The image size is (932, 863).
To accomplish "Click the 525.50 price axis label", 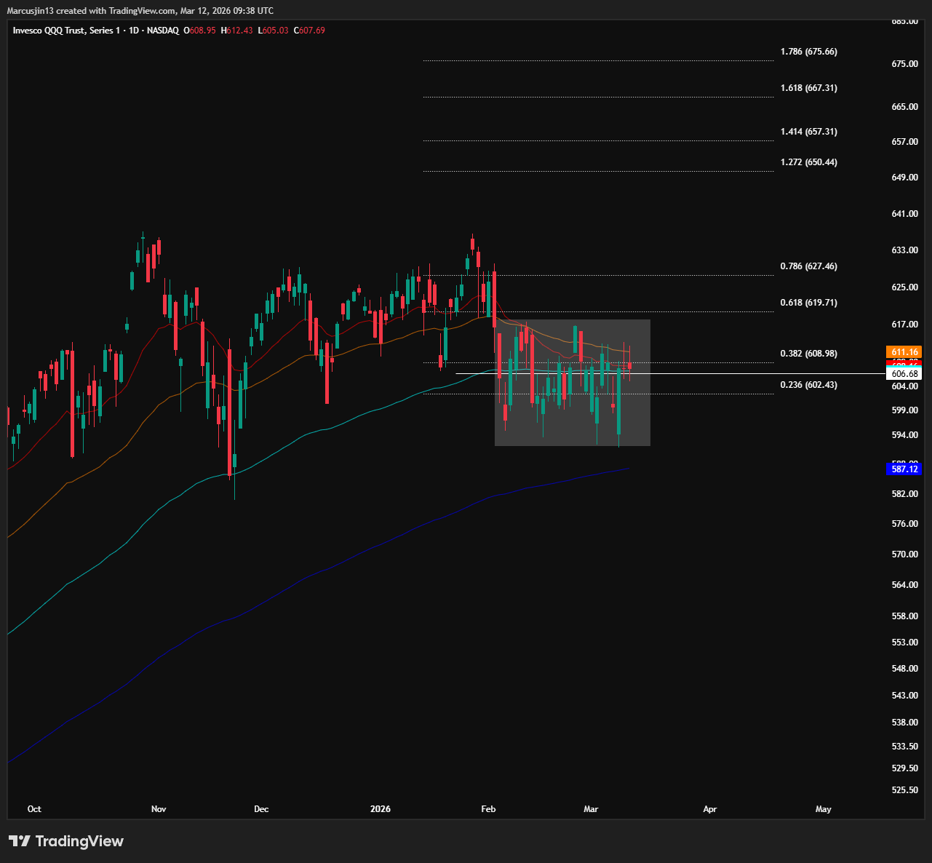I will tap(905, 790).
